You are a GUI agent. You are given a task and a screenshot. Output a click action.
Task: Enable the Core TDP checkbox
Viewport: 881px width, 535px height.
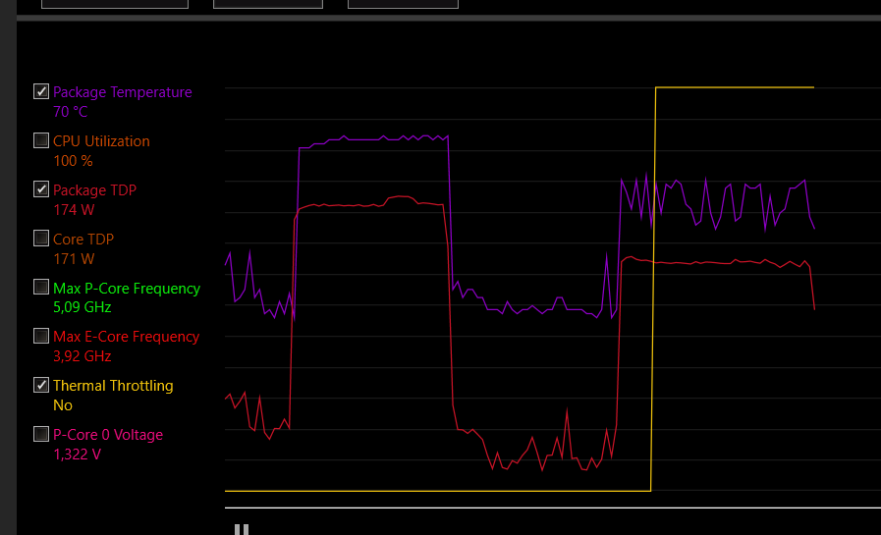pos(41,238)
